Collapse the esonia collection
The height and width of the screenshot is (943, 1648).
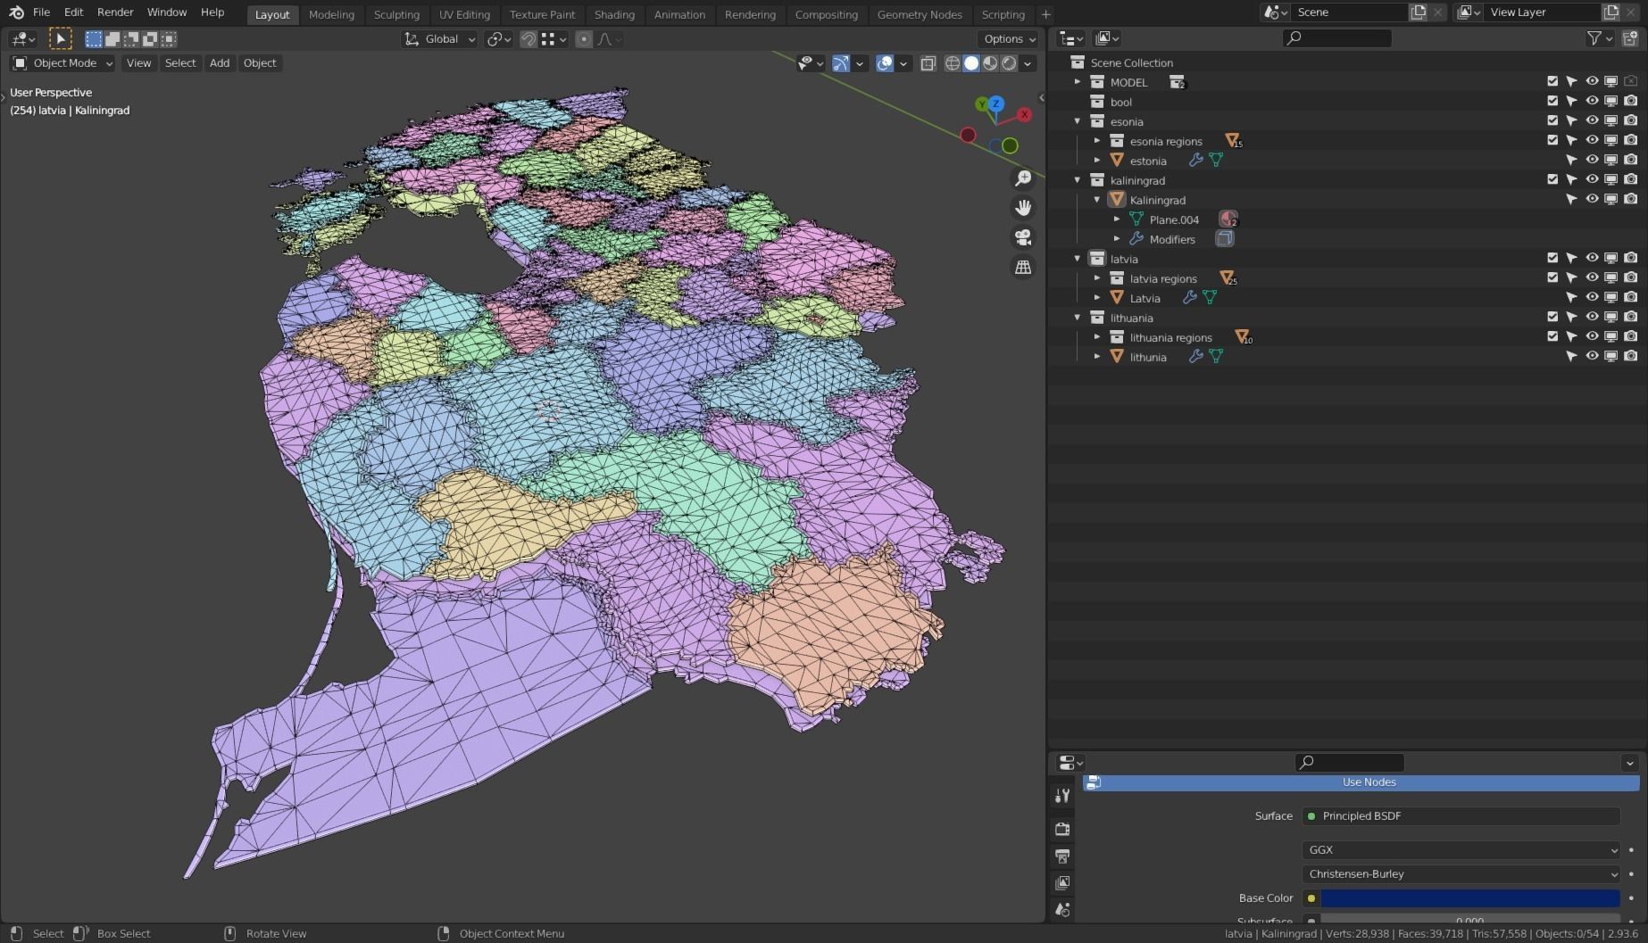pyautogui.click(x=1078, y=121)
